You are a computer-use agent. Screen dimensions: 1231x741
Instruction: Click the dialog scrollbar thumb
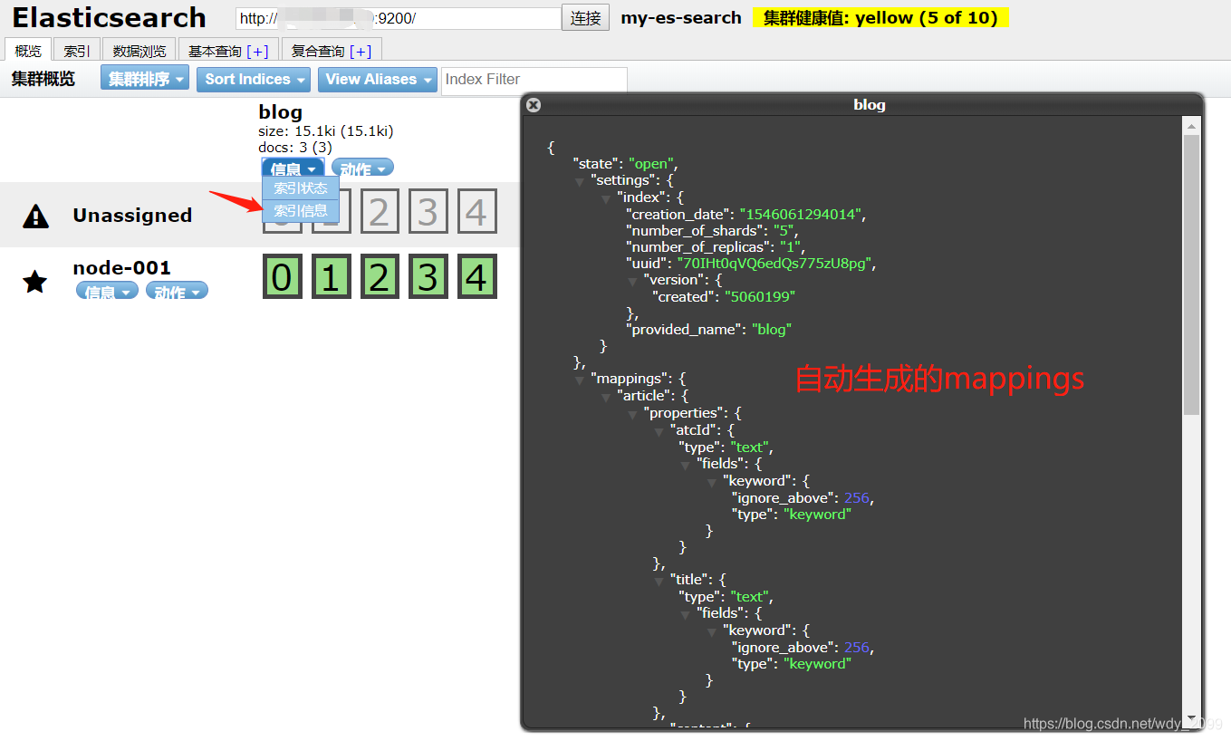[1191, 274]
